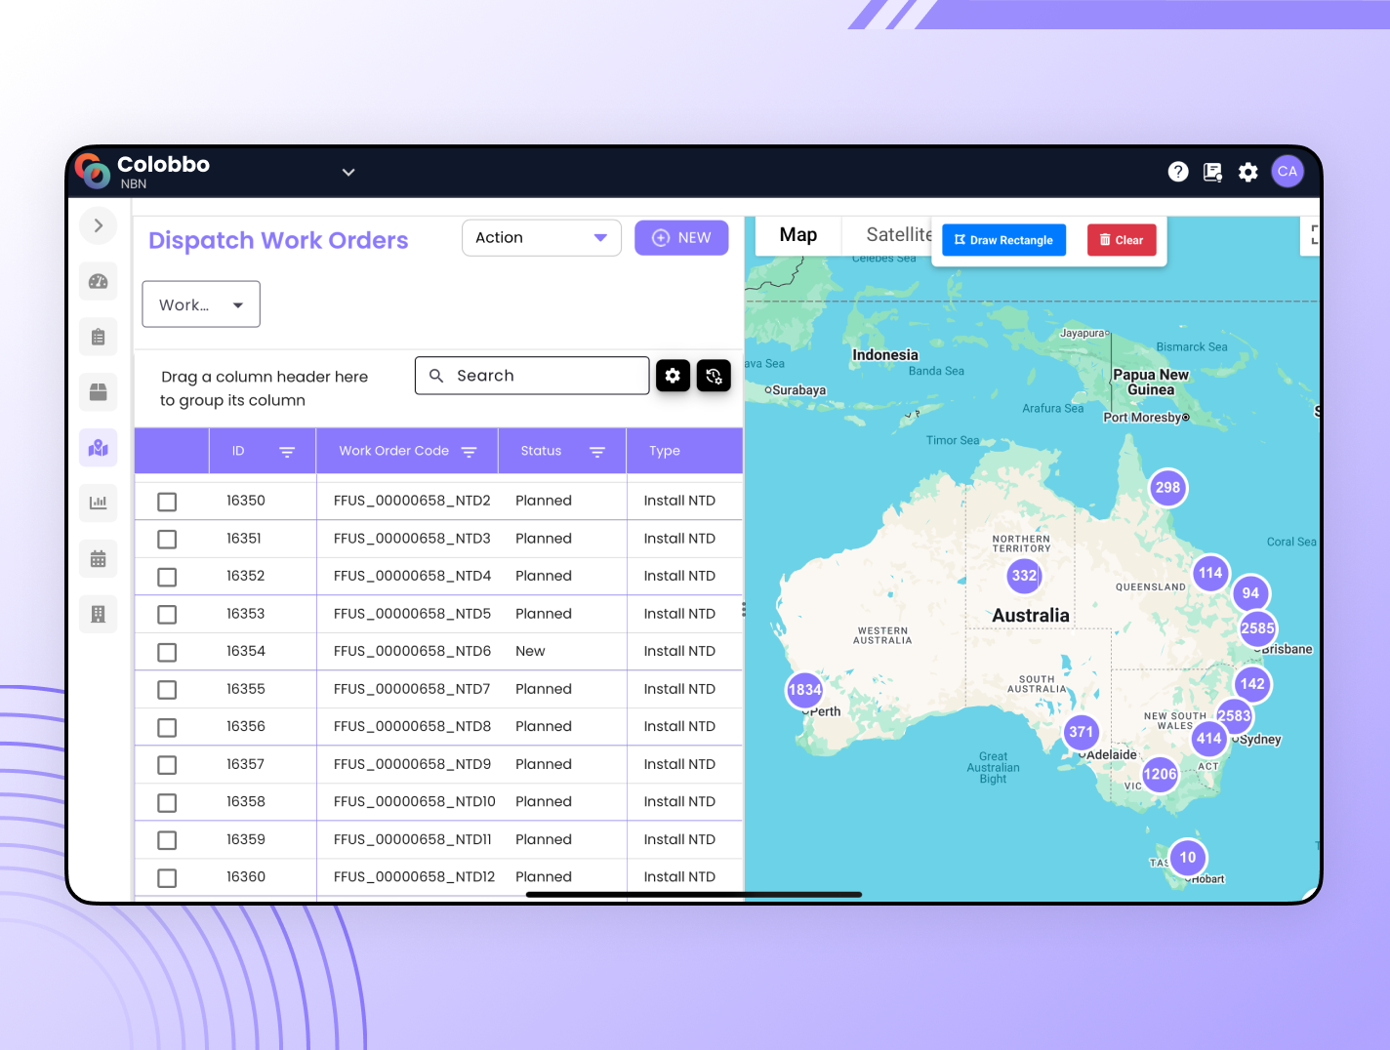Open the clipboard icon in sidebar
This screenshot has height=1050, width=1390.
(x=98, y=338)
